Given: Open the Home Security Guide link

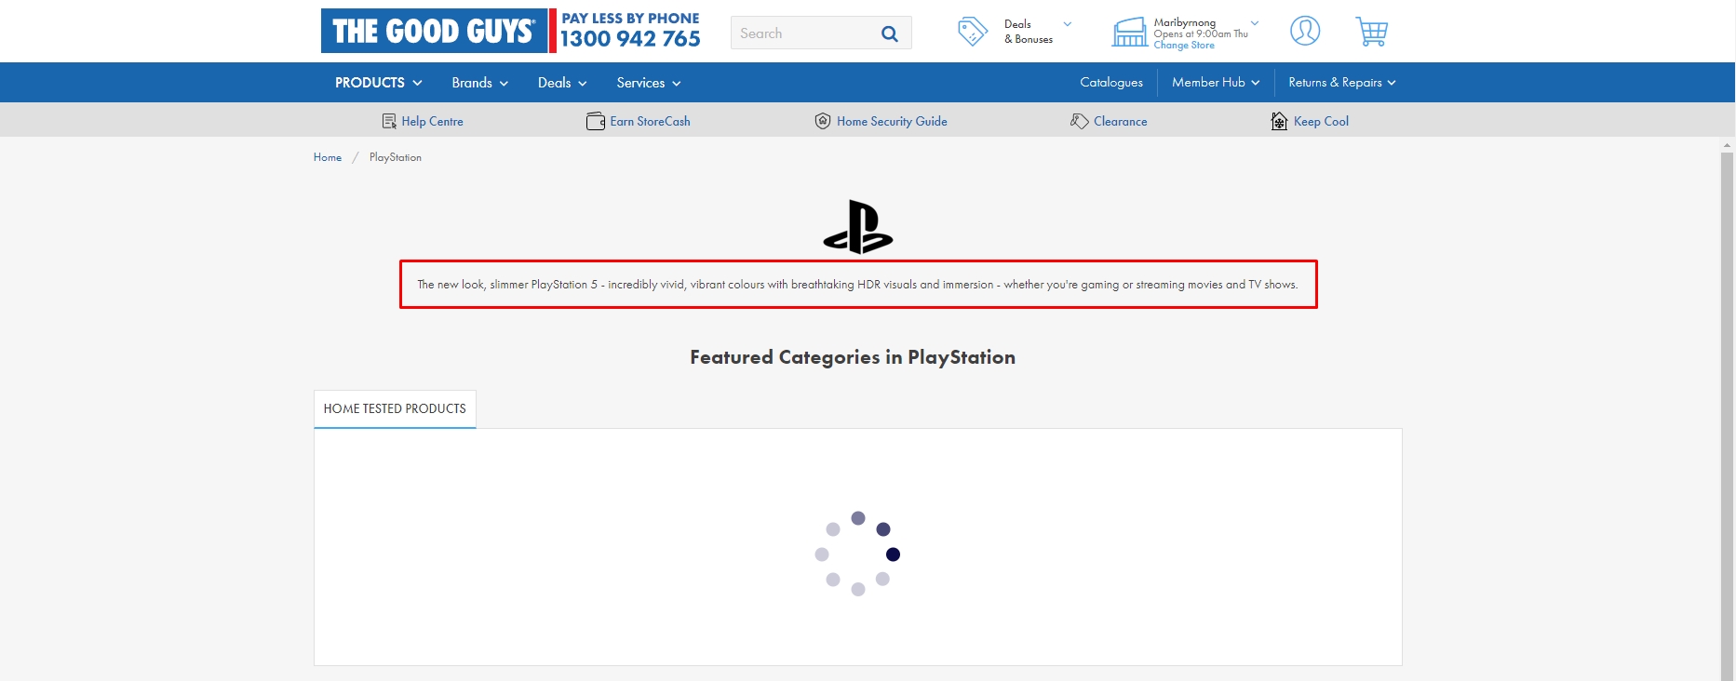Looking at the screenshot, I should [x=892, y=121].
